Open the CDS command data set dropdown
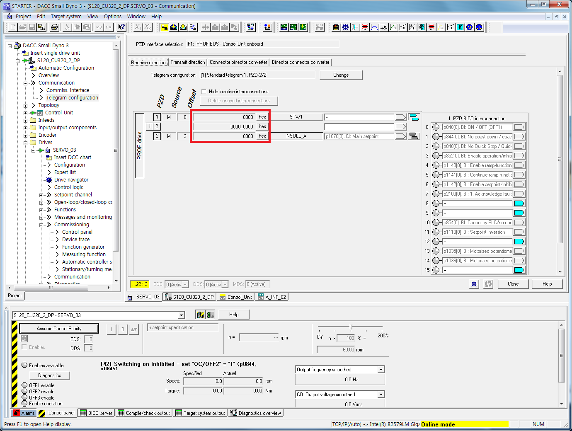The image size is (572, 431). (185, 285)
